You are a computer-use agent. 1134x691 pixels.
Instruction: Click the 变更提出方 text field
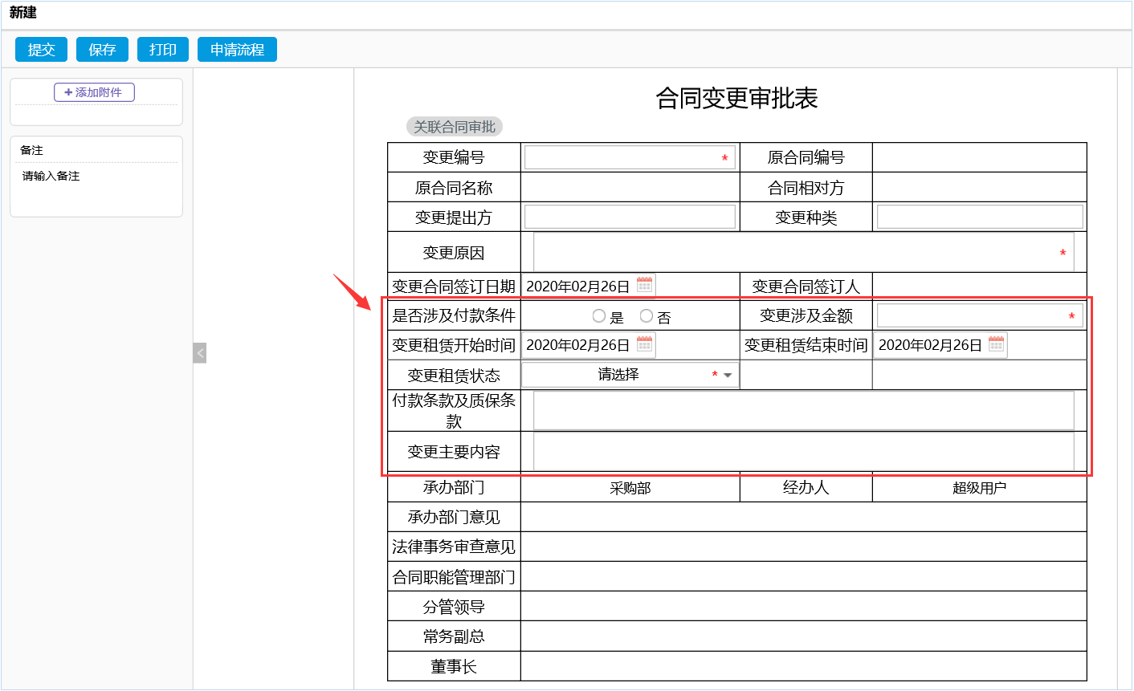click(x=630, y=217)
